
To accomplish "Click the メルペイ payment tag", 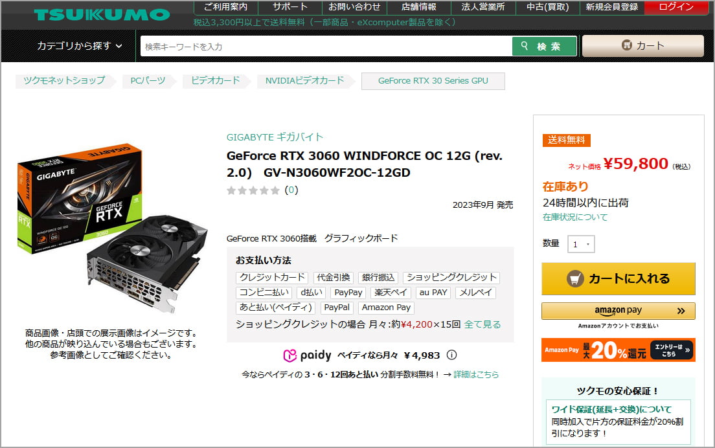I will coord(475,293).
